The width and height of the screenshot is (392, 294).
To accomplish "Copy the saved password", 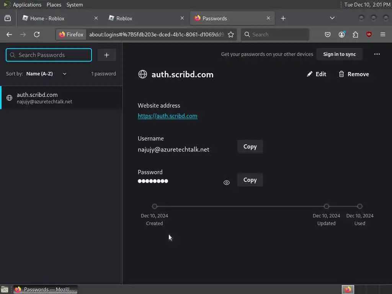I will coord(250,180).
